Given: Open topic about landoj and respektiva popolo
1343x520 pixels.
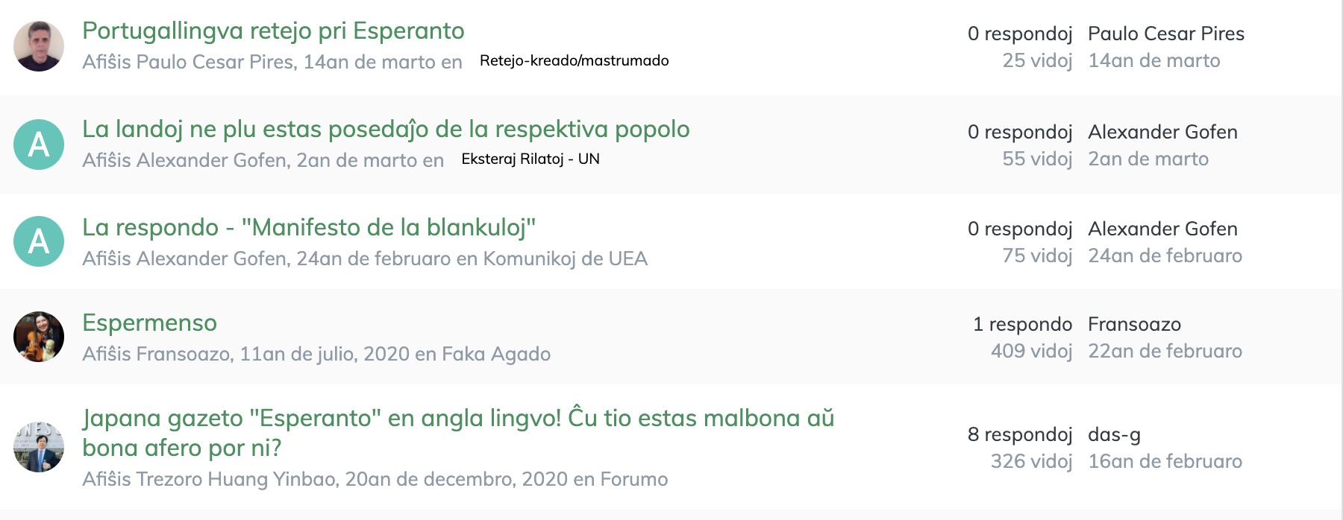Looking at the screenshot, I should [x=386, y=129].
